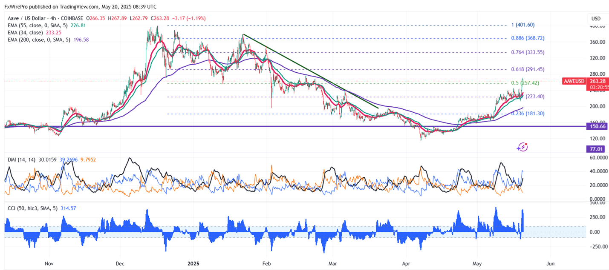Click the 77.01 purple price label
The height and width of the screenshot is (270, 609).
(x=596, y=149)
